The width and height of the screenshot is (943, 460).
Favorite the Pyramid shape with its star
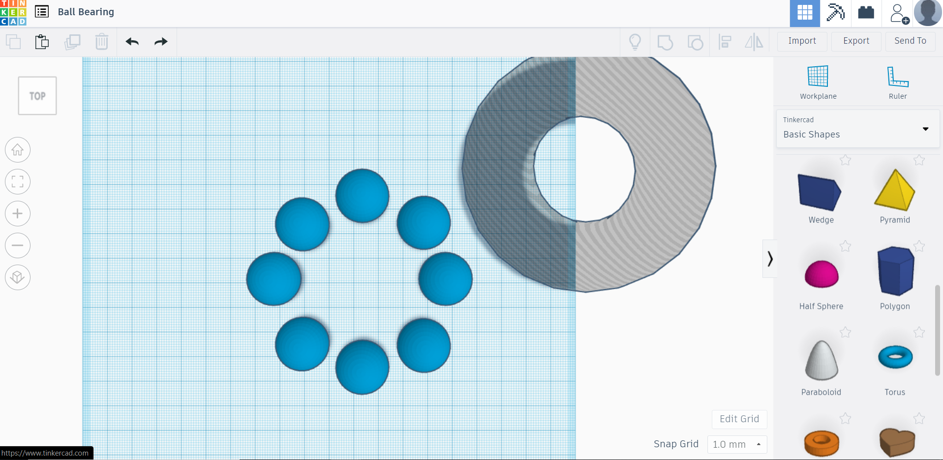point(919,160)
